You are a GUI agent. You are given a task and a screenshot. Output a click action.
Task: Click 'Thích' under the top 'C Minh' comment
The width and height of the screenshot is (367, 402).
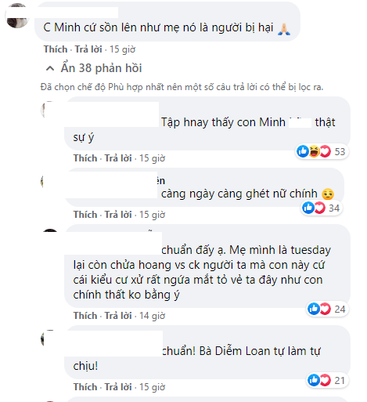click(x=56, y=49)
